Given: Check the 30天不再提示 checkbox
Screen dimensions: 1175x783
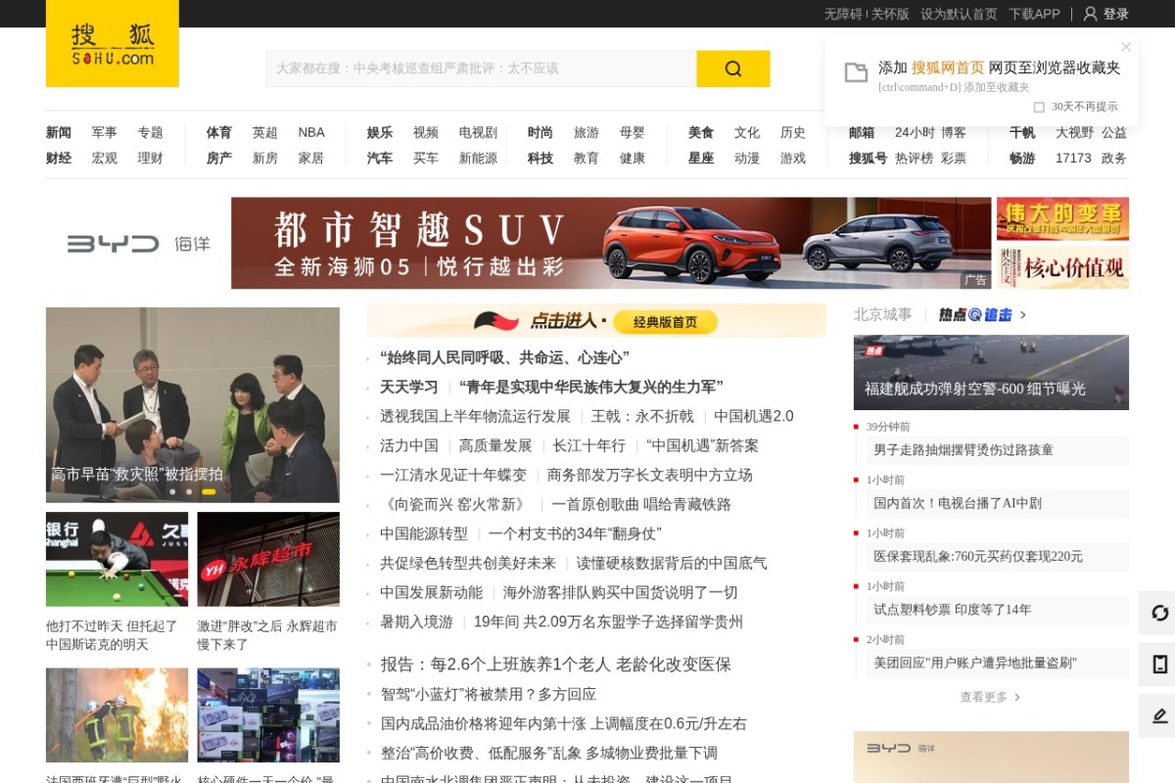Looking at the screenshot, I should 1039,107.
